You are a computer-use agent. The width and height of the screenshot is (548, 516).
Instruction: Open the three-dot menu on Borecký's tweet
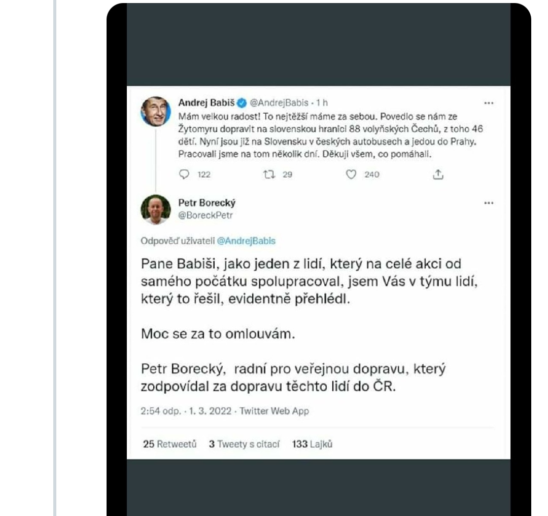coord(489,203)
